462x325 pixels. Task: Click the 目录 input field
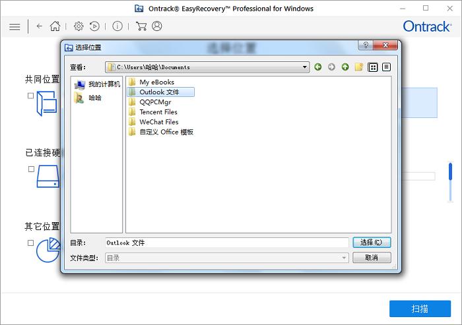coord(227,243)
